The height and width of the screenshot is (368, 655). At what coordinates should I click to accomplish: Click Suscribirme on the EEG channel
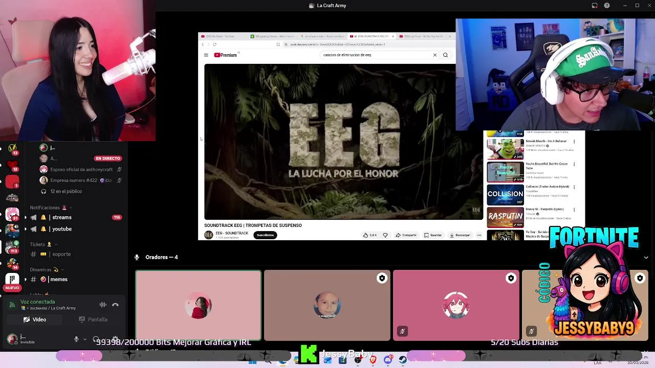(265, 235)
